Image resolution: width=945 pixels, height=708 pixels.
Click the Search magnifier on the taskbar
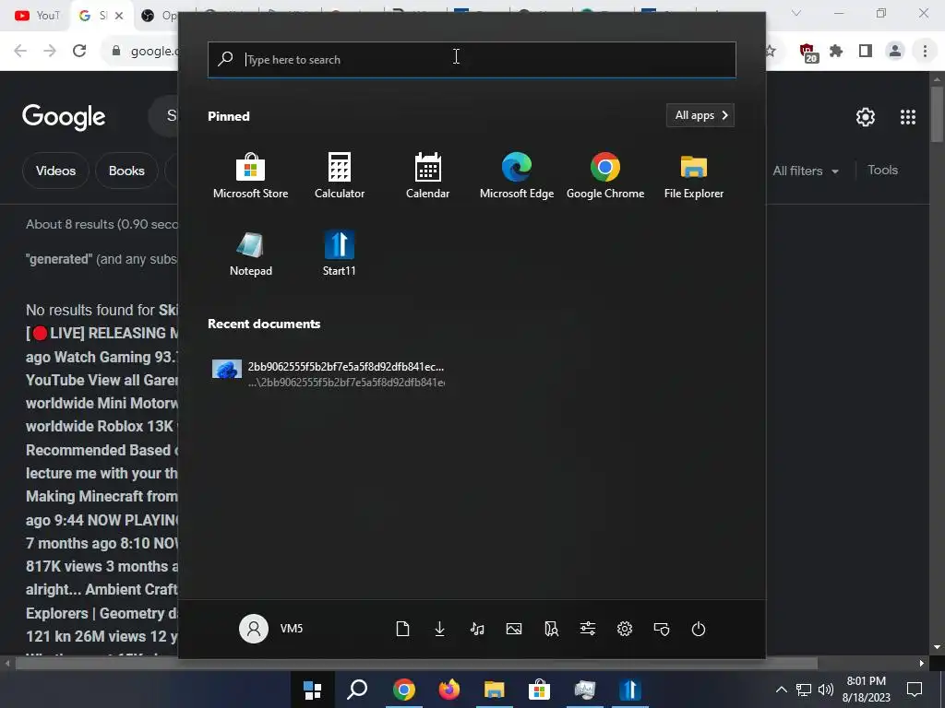pyautogui.click(x=357, y=690)
